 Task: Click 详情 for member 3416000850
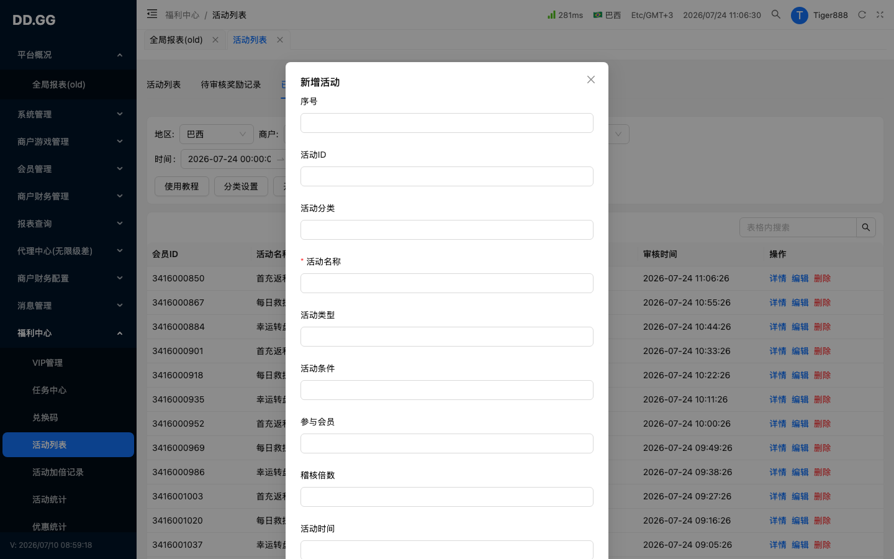pyautogui.click(x=777, y=278)
